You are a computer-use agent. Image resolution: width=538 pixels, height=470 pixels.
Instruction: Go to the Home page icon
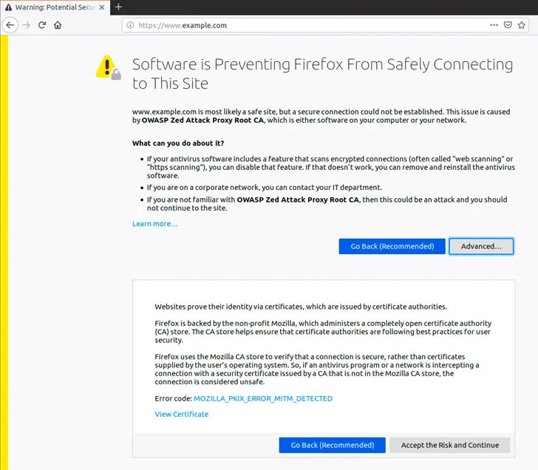pos(58,25)
